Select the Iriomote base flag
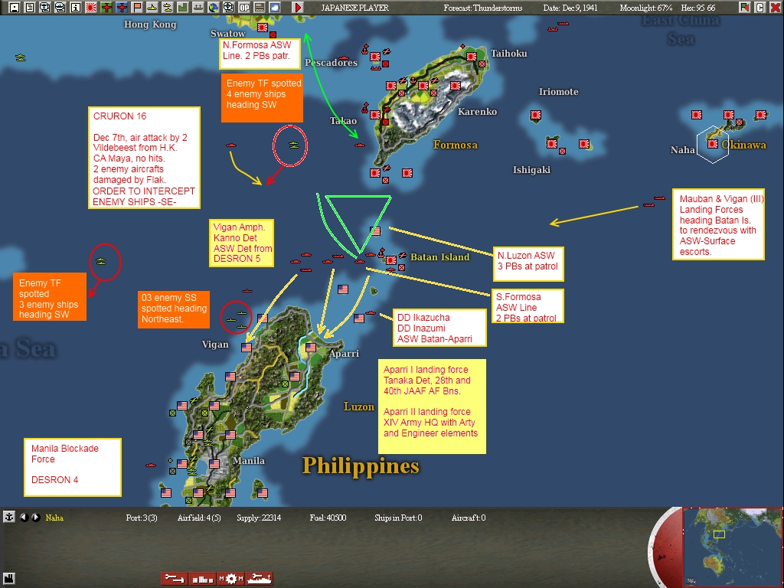Image resolution: width=784 pixels, height=588 pixels. pos(536,115)
